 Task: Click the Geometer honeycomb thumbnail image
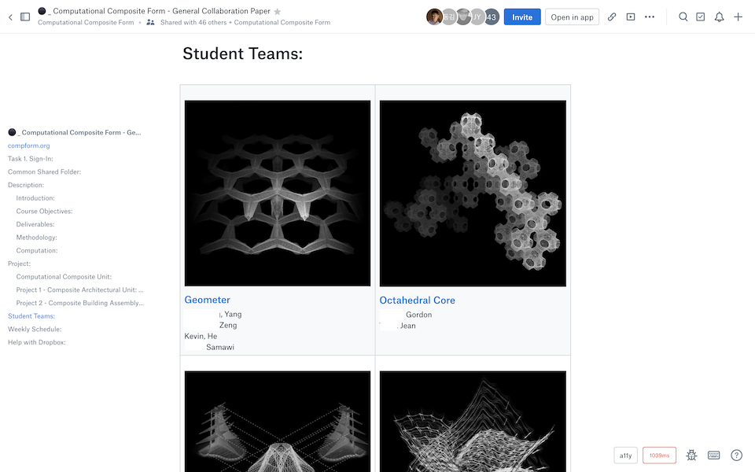(x=278, y=193)
